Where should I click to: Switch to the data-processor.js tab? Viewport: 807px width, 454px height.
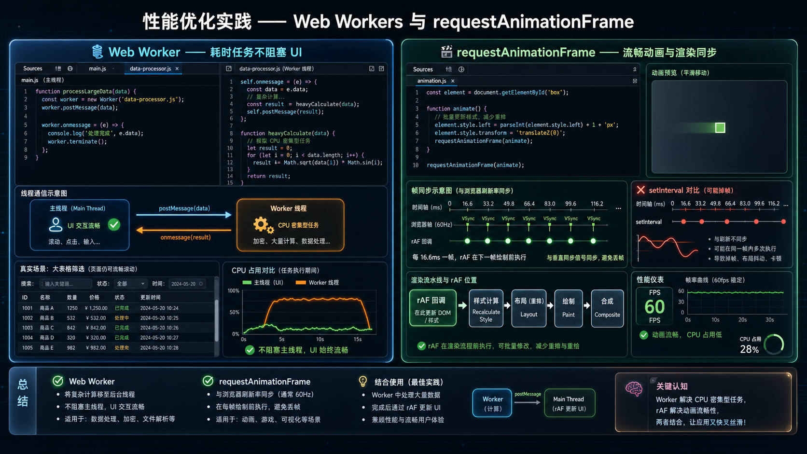pos(151,69)
